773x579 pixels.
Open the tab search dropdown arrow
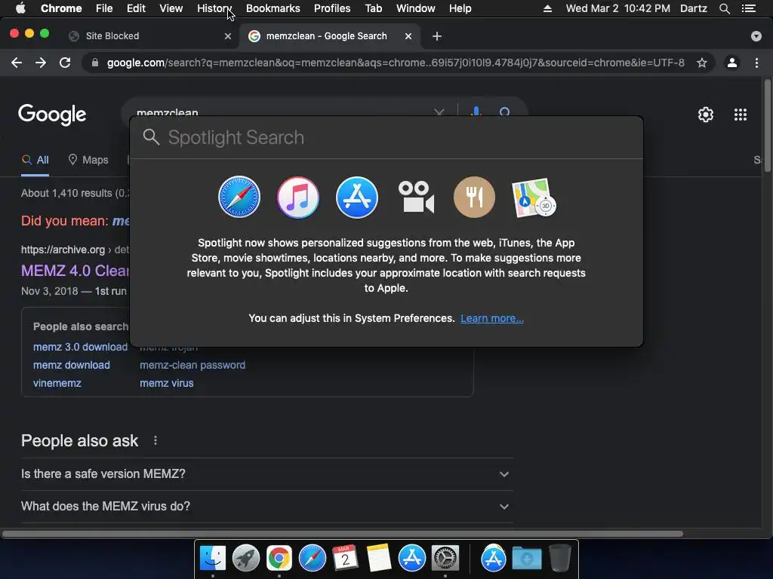756,36
